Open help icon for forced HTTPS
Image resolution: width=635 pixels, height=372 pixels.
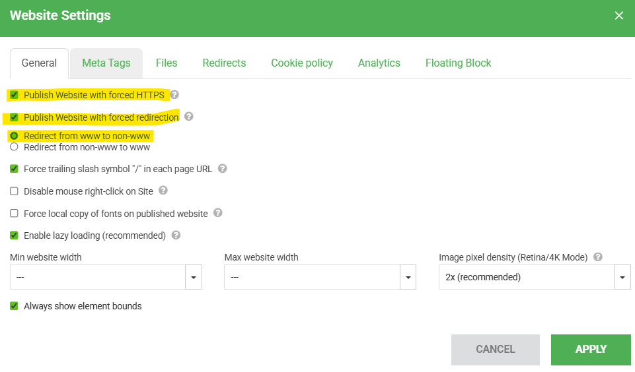[x=174, y=94]
